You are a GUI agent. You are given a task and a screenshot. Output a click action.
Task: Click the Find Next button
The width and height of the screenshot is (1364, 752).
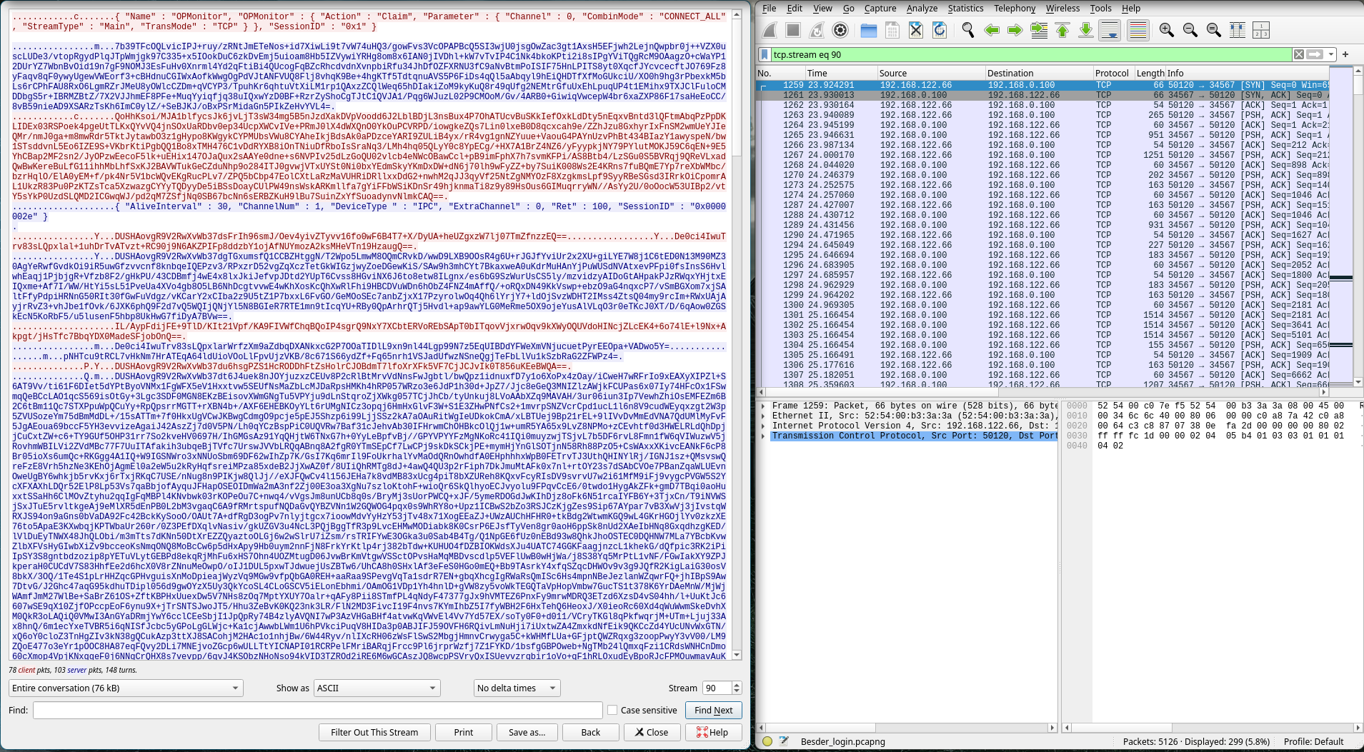[x=713, y=710]
